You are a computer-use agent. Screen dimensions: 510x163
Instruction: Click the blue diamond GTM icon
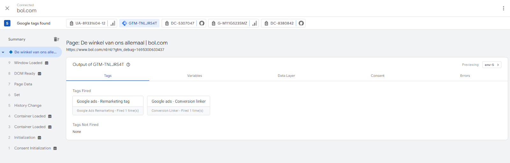tap(124, 23)
